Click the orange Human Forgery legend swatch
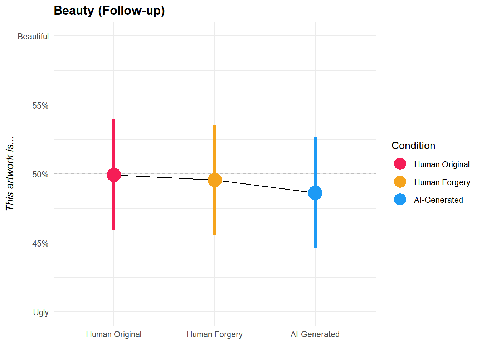The height and width of the screenshot is (344, 481). coord(400,182)
